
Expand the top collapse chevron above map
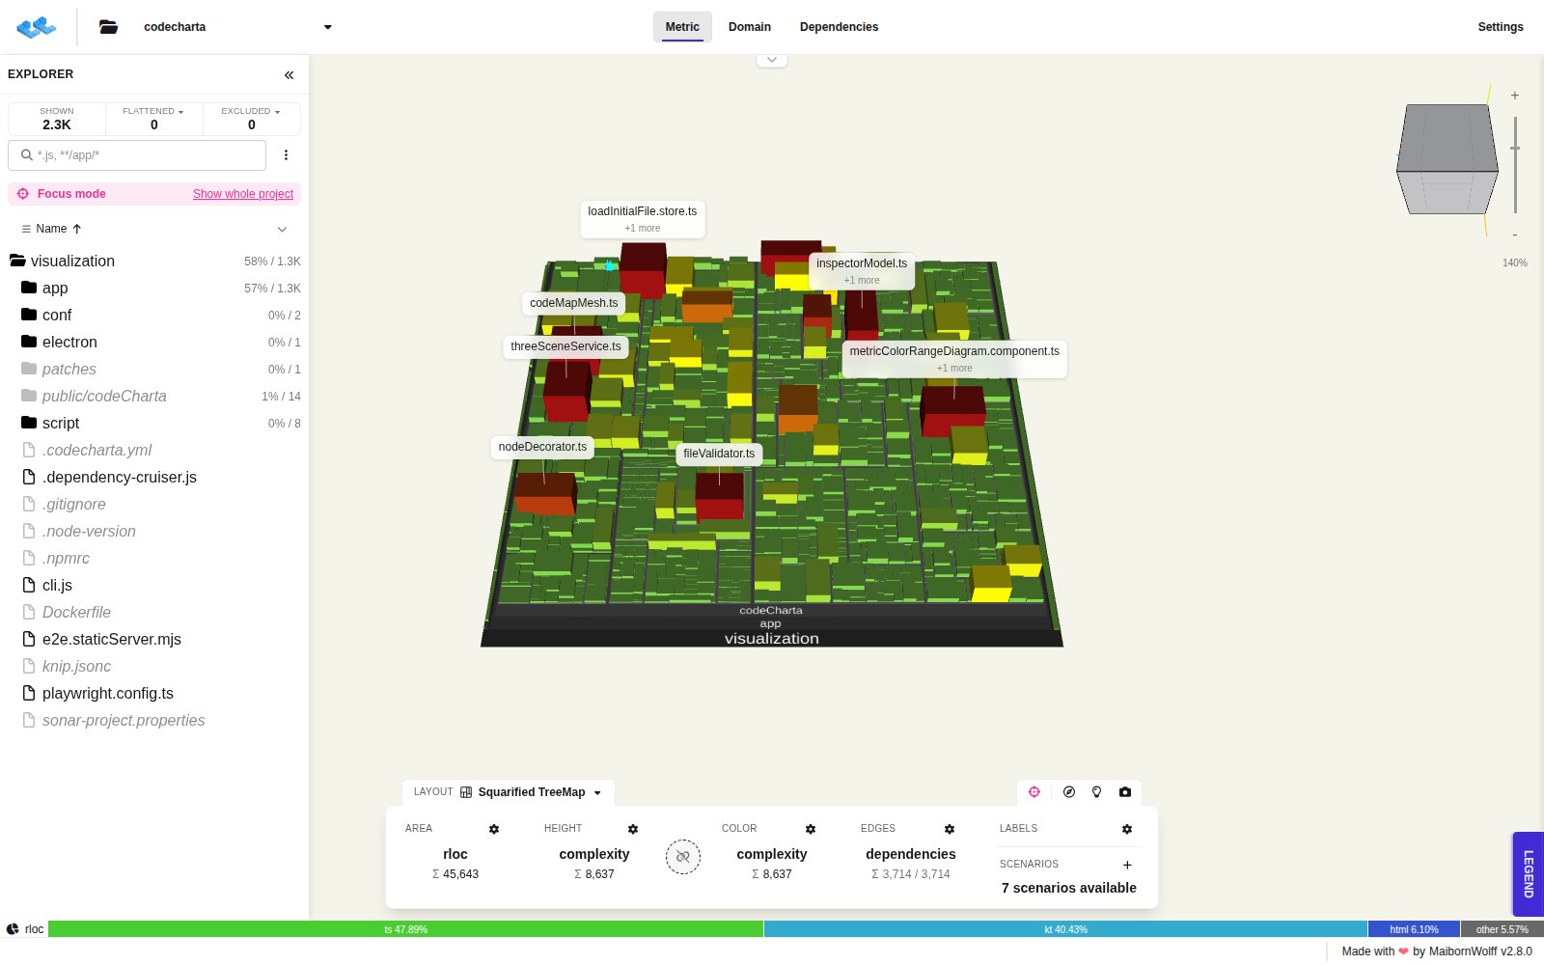772,60
